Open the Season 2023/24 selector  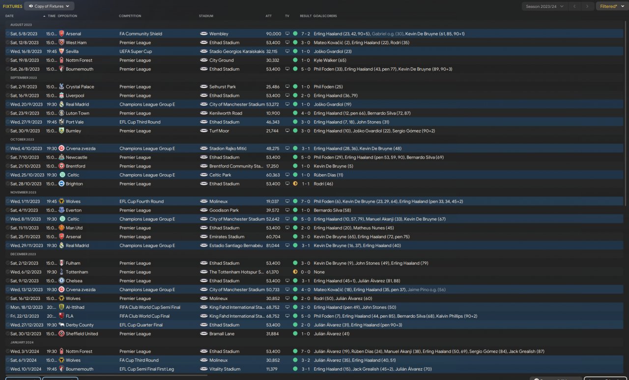[x=544, y=6]
